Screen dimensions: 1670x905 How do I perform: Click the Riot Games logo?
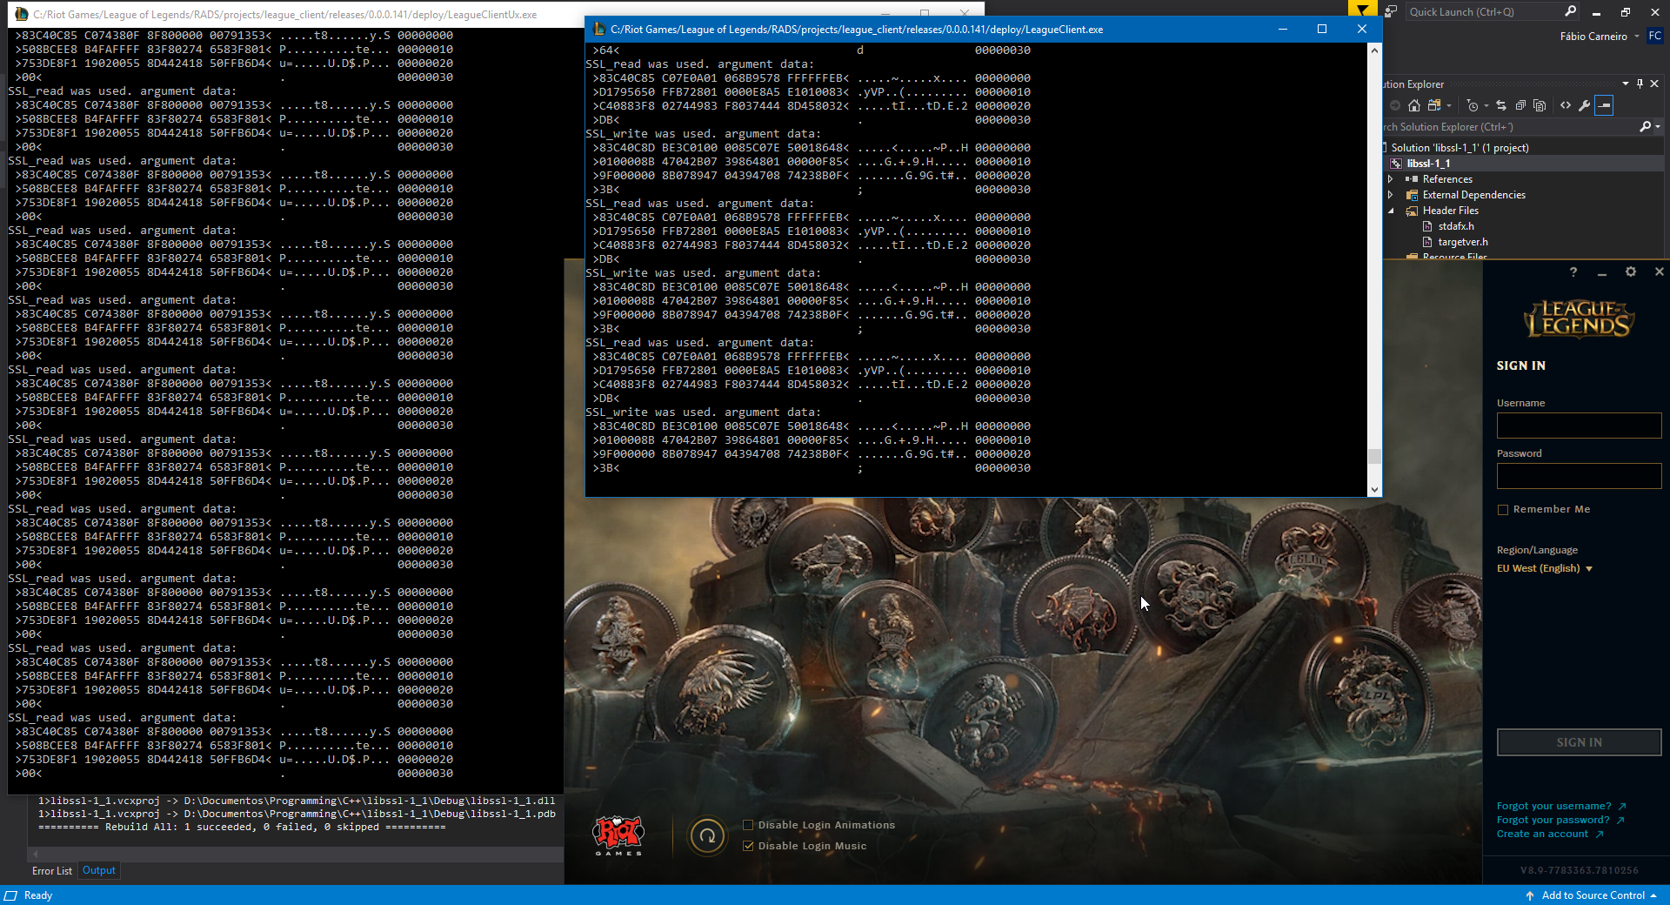(x=618, y=835)
